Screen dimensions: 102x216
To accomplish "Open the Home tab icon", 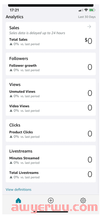I will click(x=18, y=200).
